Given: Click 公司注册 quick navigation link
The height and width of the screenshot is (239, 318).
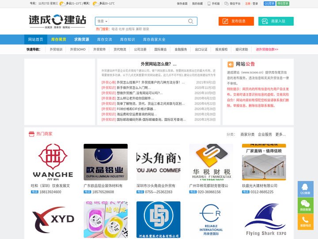Looking at the screenshot, I should pos(140,50).
